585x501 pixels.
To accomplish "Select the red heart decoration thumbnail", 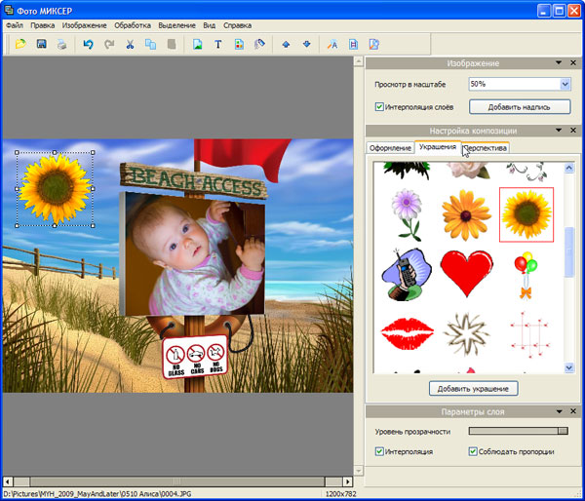I will coord(465,272).
